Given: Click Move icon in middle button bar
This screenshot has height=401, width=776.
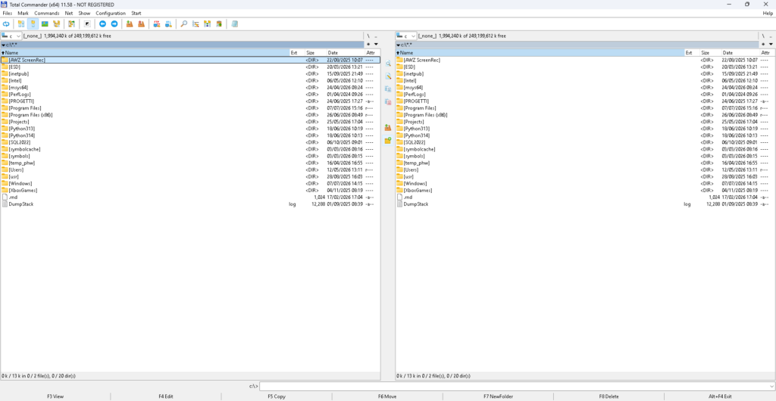Looking at the screenshot, I should 389,101.
